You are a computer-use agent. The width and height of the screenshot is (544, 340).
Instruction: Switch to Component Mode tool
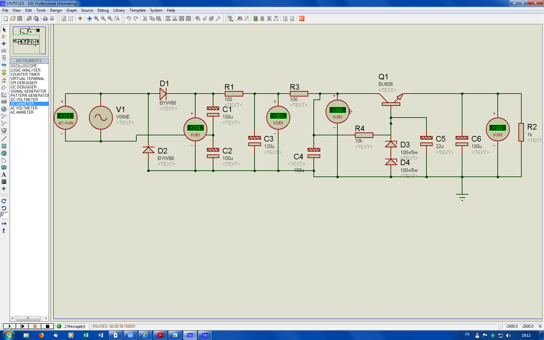(x=4, y=37)
